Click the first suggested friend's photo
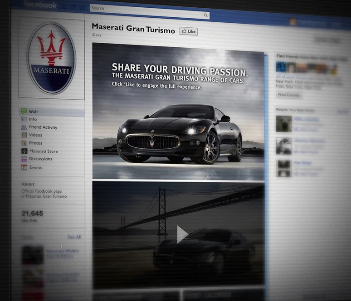Viewport: 351px width, 301px height. pos(283,124)
